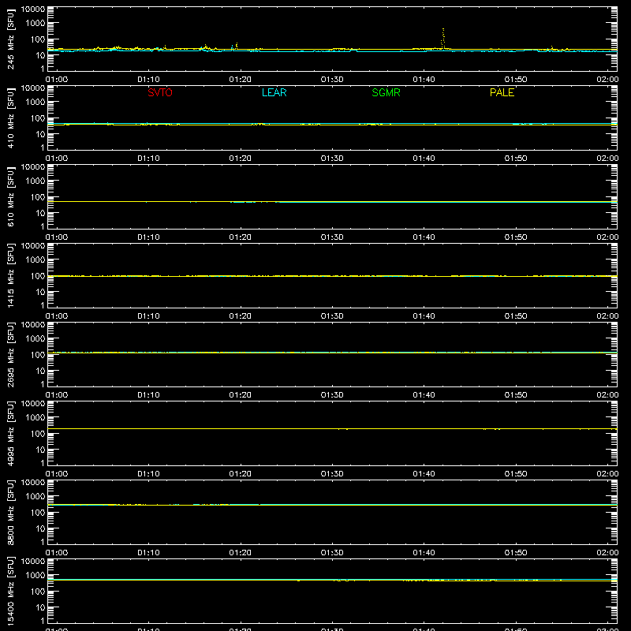Click the 1000 y-axis value of the 15400 MHz plot
Image resolution: width=631 pixels, height=631 pixels.
pos(35,575)
